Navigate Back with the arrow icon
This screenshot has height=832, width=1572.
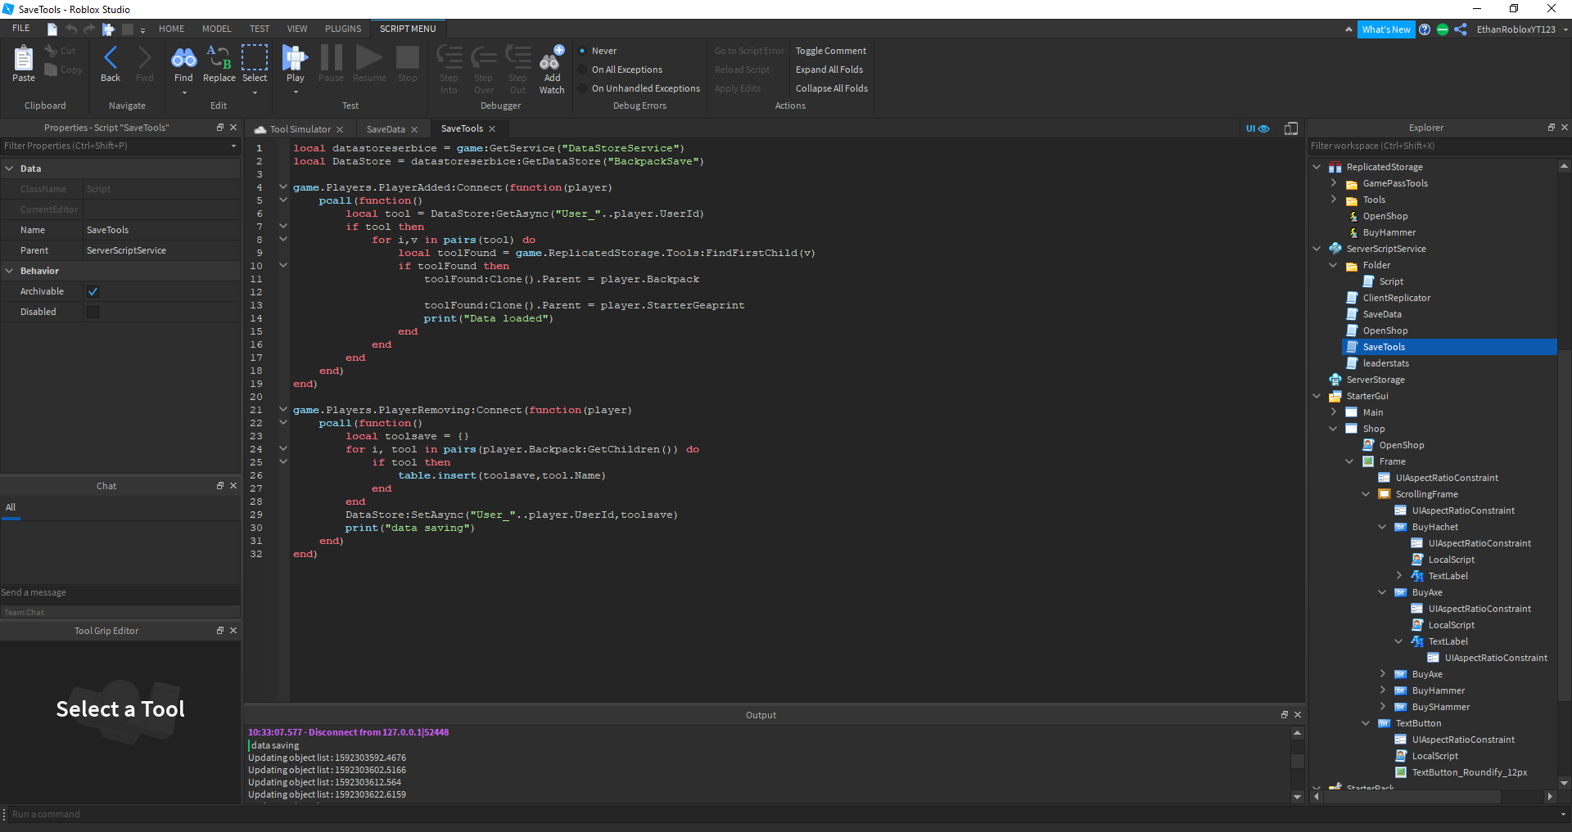click(x=111, y=64)
